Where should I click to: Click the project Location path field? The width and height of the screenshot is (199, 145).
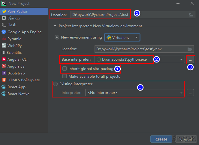[x=133, y=15]
